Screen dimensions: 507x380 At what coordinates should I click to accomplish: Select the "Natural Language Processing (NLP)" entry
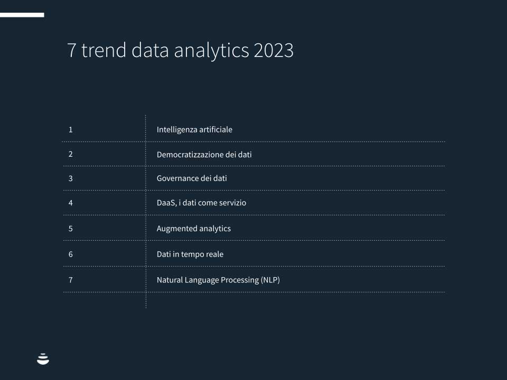tap(218, 280)
